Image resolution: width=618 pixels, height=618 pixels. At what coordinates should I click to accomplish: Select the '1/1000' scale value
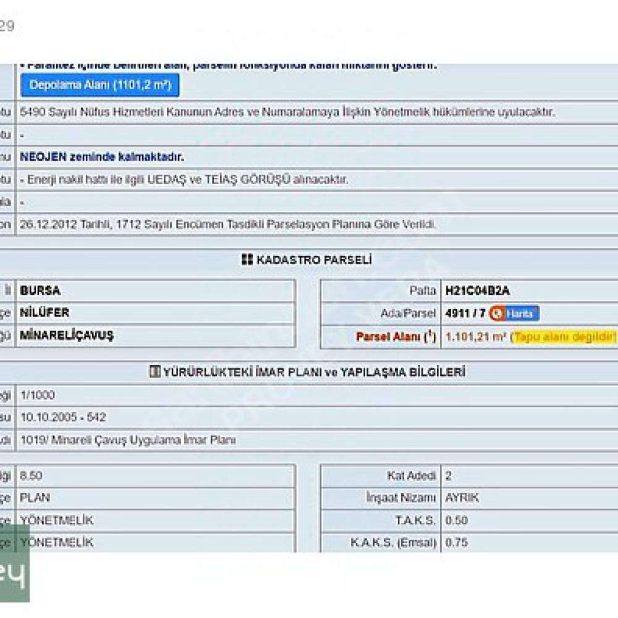coord(38,395)
